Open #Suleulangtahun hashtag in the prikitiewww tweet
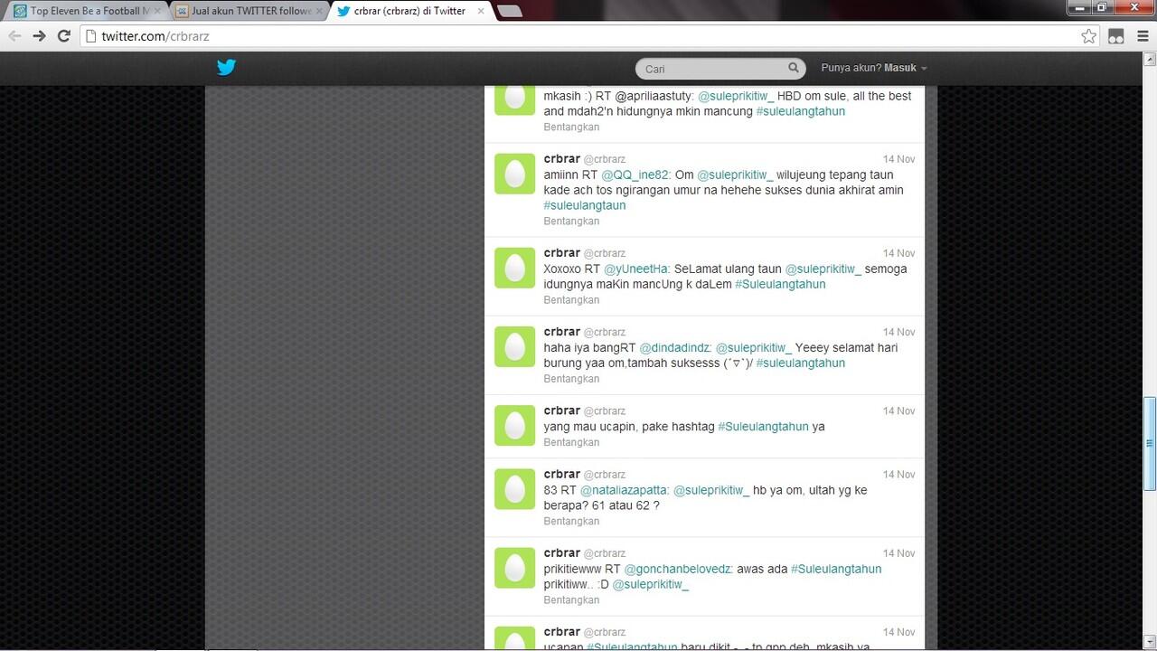 click(x=836, y=569)
